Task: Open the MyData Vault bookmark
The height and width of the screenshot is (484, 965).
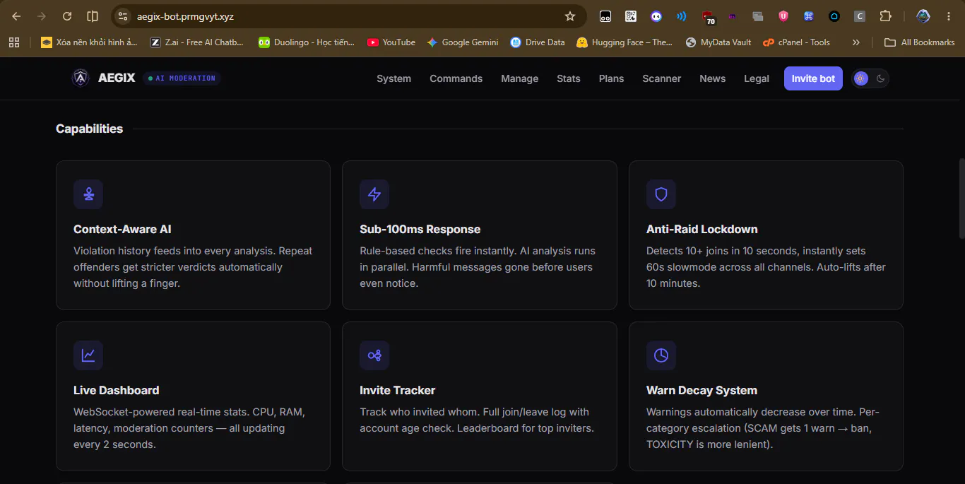Action: tap(718, 42)
